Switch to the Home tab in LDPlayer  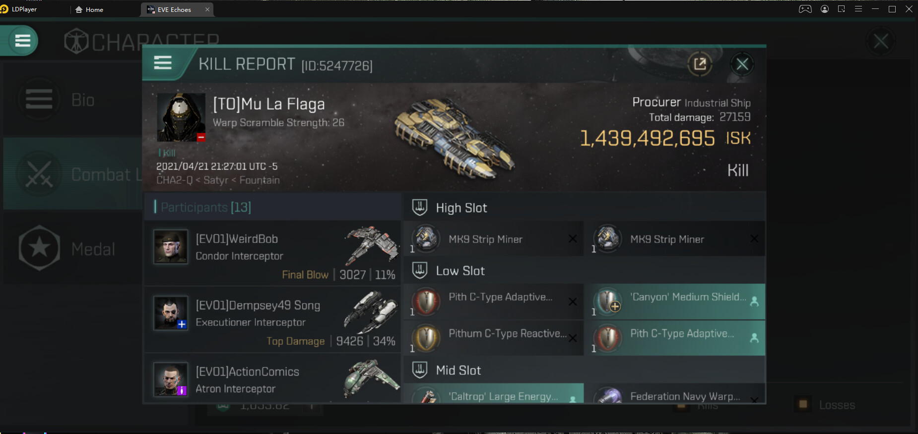tap(89, 9)
